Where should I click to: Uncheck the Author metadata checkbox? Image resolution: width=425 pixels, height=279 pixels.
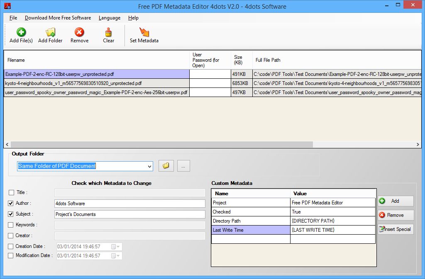click(11, 204)
